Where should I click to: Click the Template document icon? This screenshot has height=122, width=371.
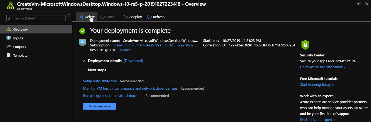pos(8,55)
